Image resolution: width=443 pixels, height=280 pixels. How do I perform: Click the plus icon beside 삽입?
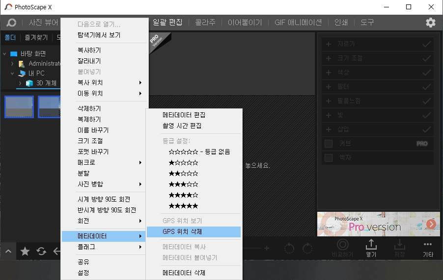pyautogui.click(x=328, y=129)
